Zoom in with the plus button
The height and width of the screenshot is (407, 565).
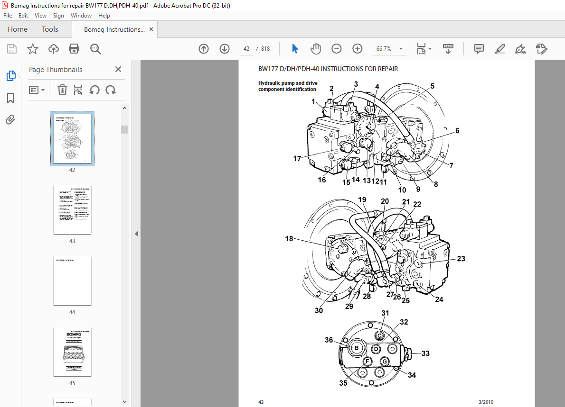coord(357,49)
